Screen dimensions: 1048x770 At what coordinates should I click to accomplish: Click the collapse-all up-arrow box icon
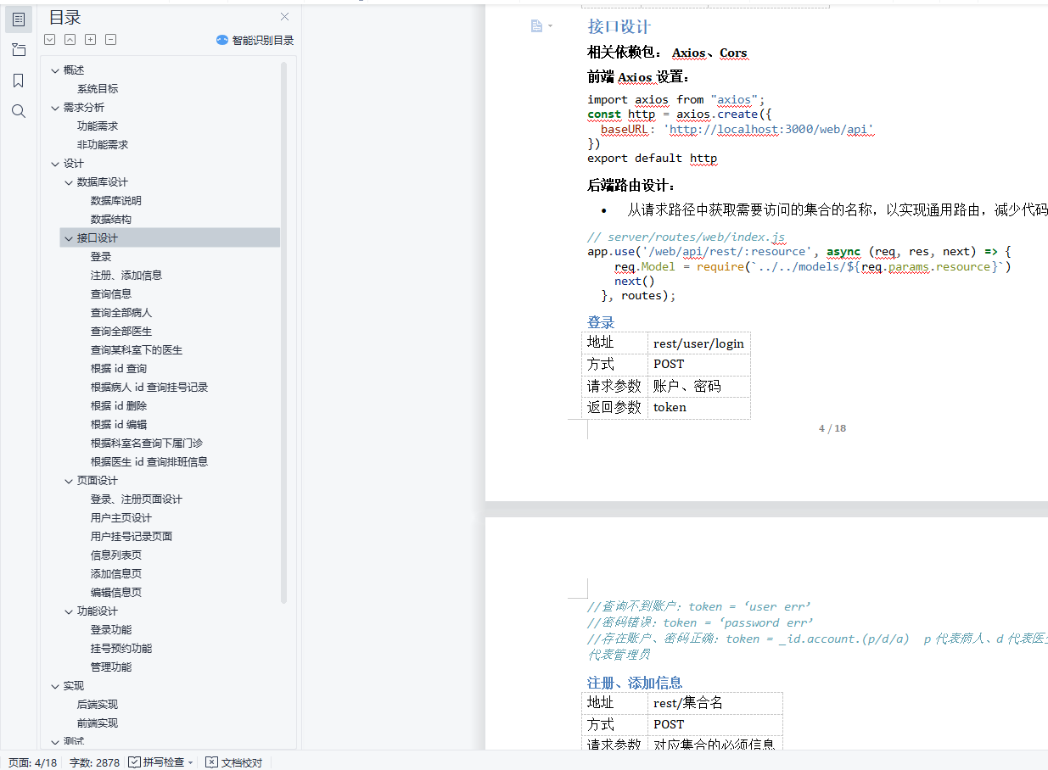(x=70, y=39)
